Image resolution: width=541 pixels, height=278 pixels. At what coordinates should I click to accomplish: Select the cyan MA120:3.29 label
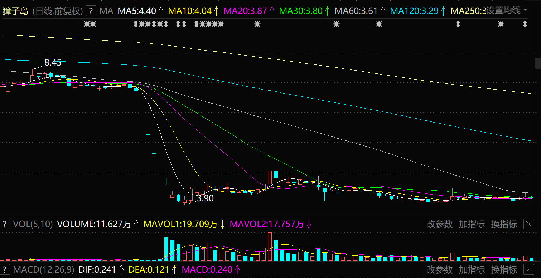pyautogui.click(x=414, y=11)
